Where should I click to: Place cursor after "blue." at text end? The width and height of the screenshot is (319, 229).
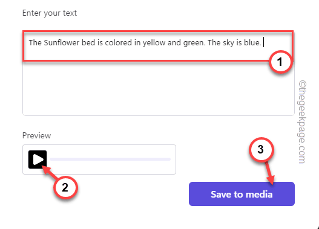pyautogui.click(x=263, y=43)
